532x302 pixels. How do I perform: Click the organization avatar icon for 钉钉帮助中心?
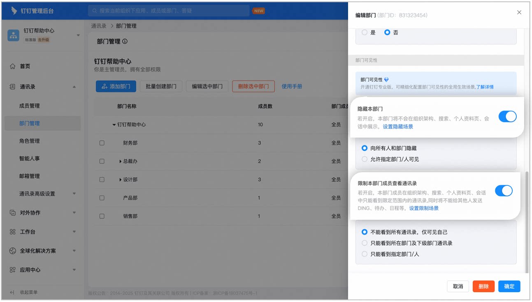(x=13, y=35)
